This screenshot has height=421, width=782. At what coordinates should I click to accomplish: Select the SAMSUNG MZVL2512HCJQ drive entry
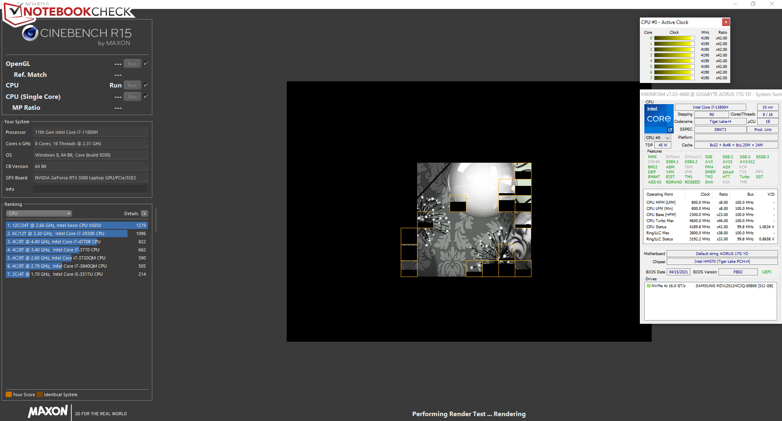click(x=710, y=286)
